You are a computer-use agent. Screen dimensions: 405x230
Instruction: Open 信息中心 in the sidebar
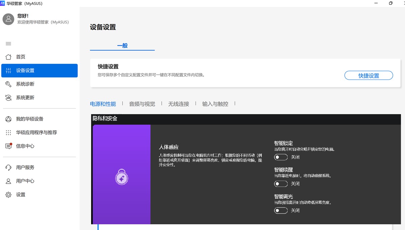pos(39,146)
